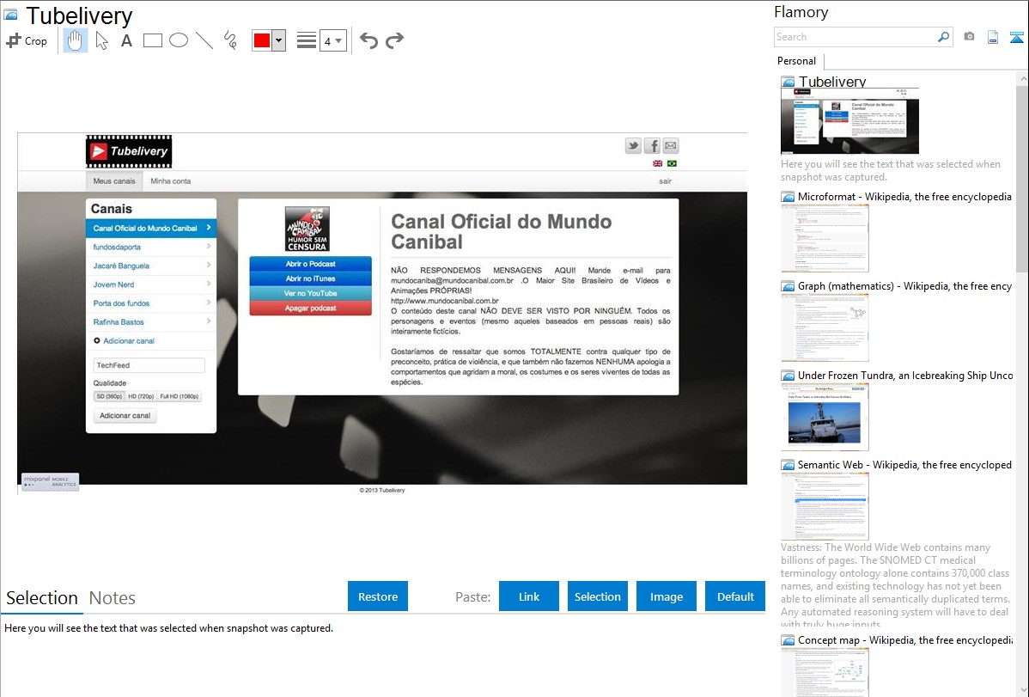The image size is (1029, 697).
Task: Click the email envelope icon
Action: click(x=671, y=146)
